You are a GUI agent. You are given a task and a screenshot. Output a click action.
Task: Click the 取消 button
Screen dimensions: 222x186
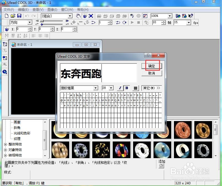point(152,73)
